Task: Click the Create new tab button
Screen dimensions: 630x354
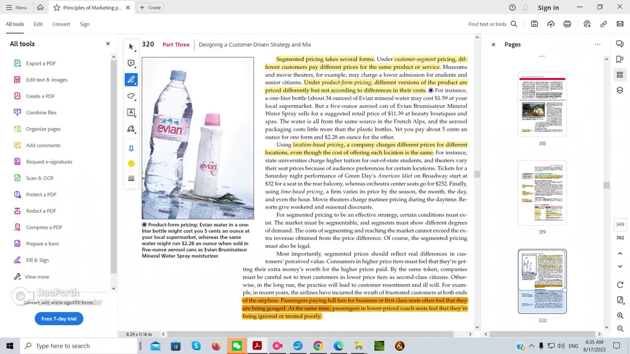Action: (150, 7)
